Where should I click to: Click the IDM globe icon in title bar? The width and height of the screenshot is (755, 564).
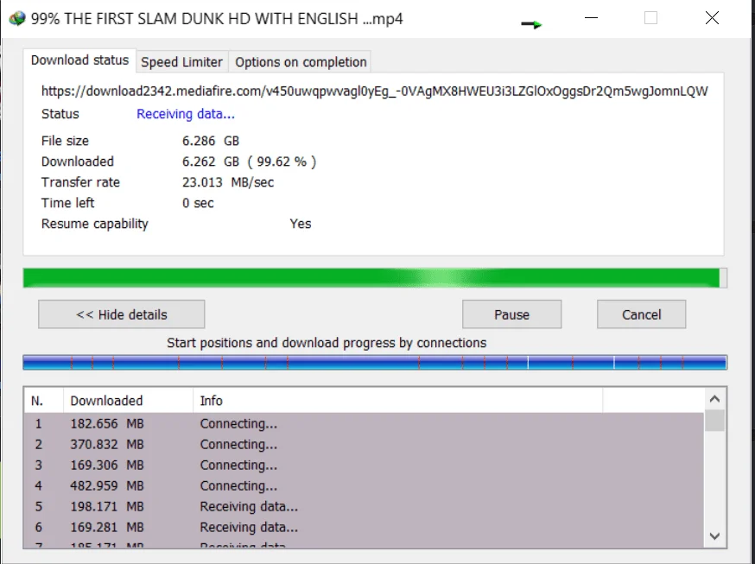(17, 19)
